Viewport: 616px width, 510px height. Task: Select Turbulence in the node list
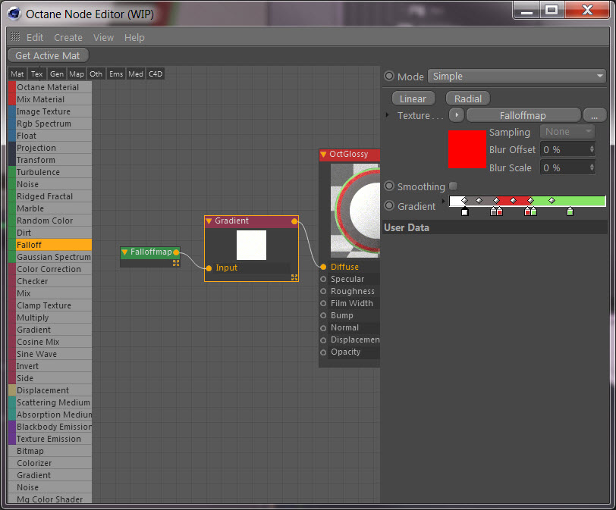(50, 172)
